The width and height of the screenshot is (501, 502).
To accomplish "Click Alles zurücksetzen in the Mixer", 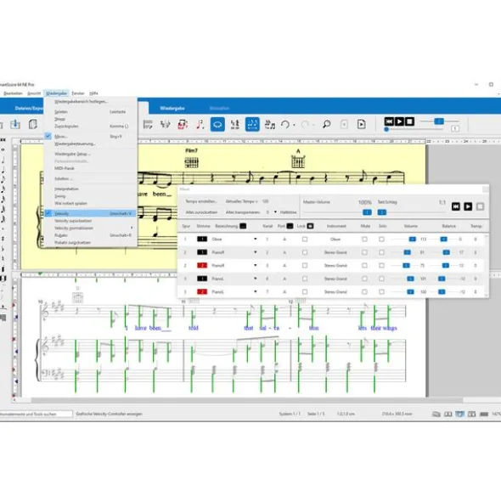I will coord(201,212).
